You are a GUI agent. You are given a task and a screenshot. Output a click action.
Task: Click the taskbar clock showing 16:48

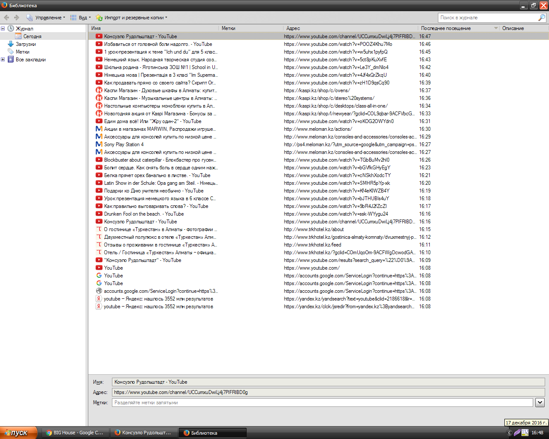click(537, 433)
